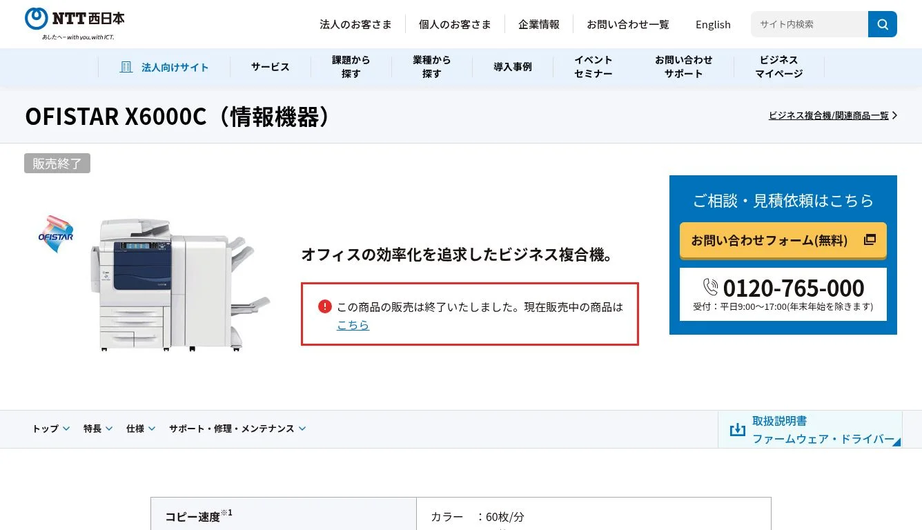Click the download icon next to 取扱説明書
Viewport: 922px width, 530px height.
(738, 429)
